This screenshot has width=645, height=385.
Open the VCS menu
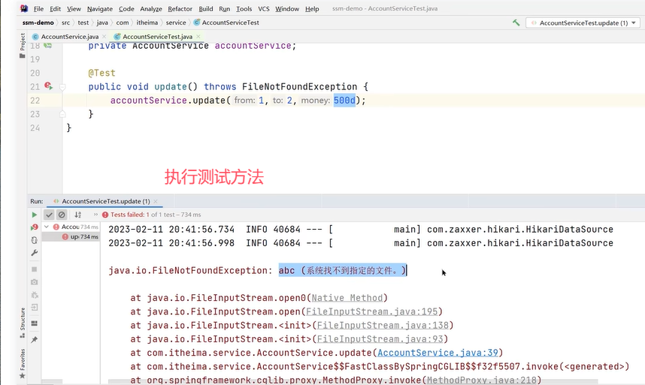coord(264,8)
